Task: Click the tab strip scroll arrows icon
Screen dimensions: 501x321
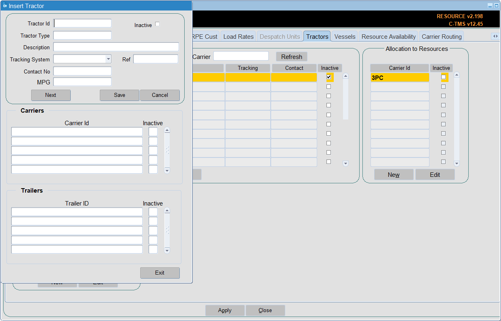Action: [x=495, y=36]
